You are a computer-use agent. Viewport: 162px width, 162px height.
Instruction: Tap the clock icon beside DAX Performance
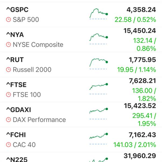pyautogui.click(x=8, y=120)
